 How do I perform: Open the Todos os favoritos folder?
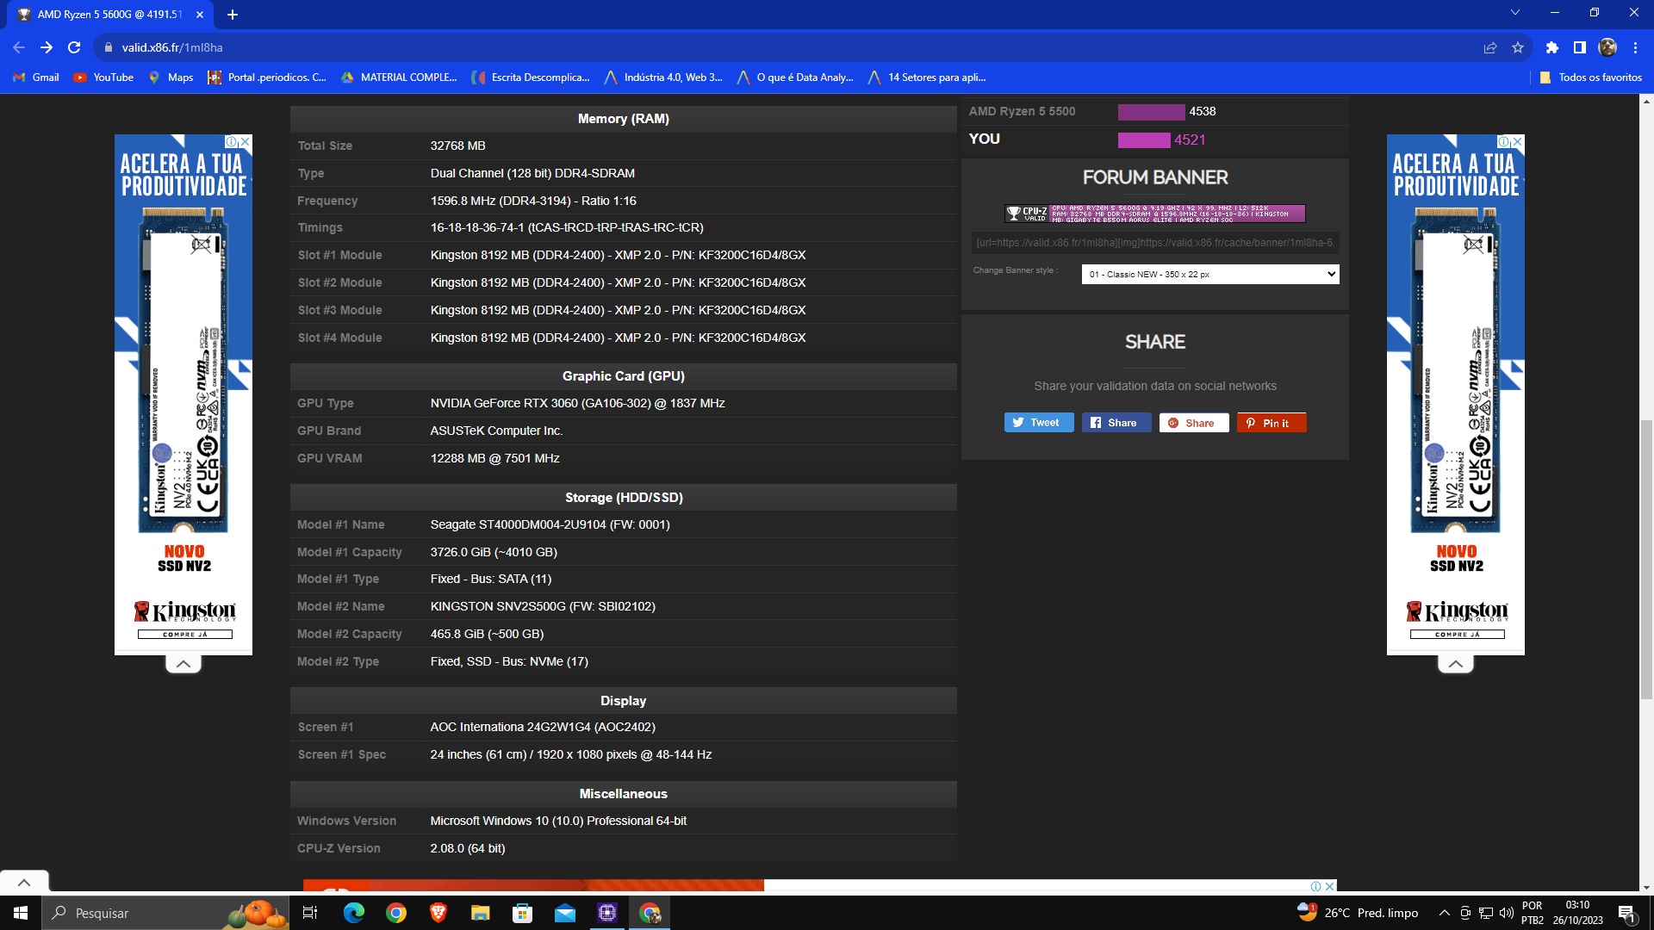click(x=1590, y=77)
